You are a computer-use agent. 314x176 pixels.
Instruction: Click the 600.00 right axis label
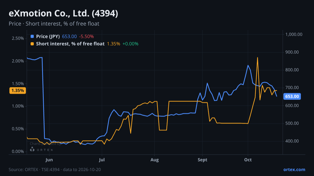pos(292,106)
